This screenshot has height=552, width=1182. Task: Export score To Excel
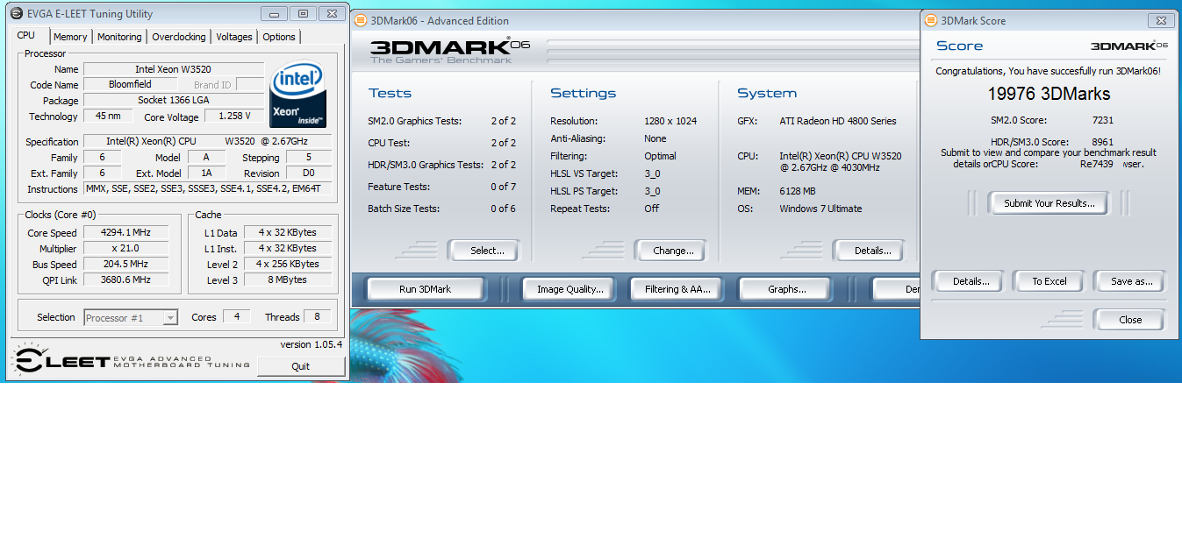click(1049, 281)
